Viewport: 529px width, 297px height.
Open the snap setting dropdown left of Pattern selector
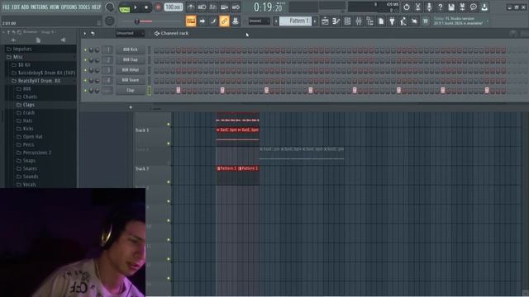pos(259,21)
